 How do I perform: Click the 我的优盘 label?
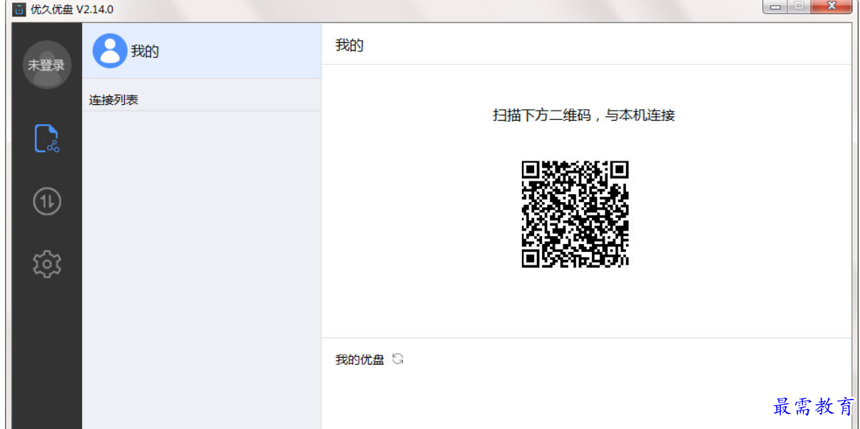coord(359,360)
